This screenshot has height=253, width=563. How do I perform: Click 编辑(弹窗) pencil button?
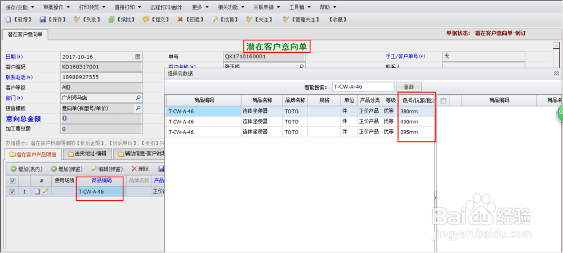click(108, 168)
